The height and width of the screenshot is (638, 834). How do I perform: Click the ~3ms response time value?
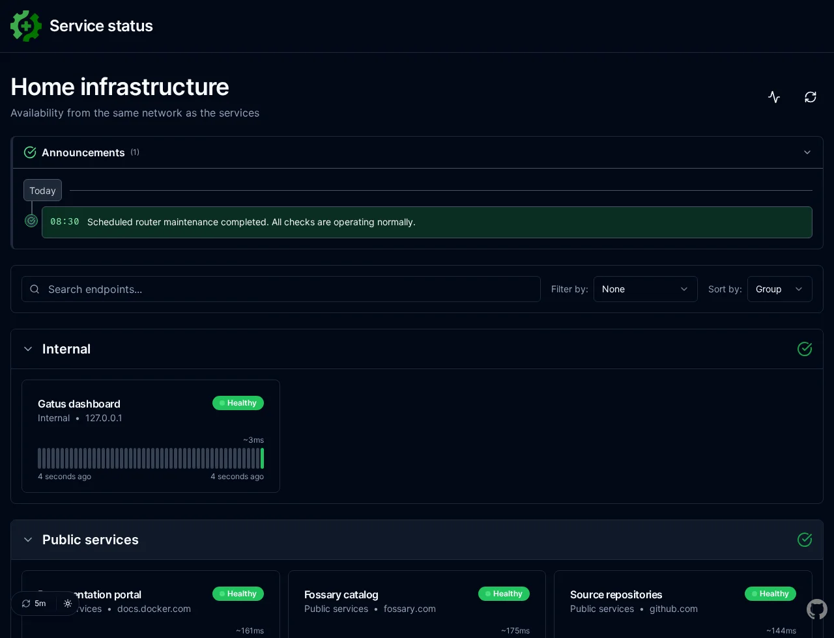coord(253,440)
